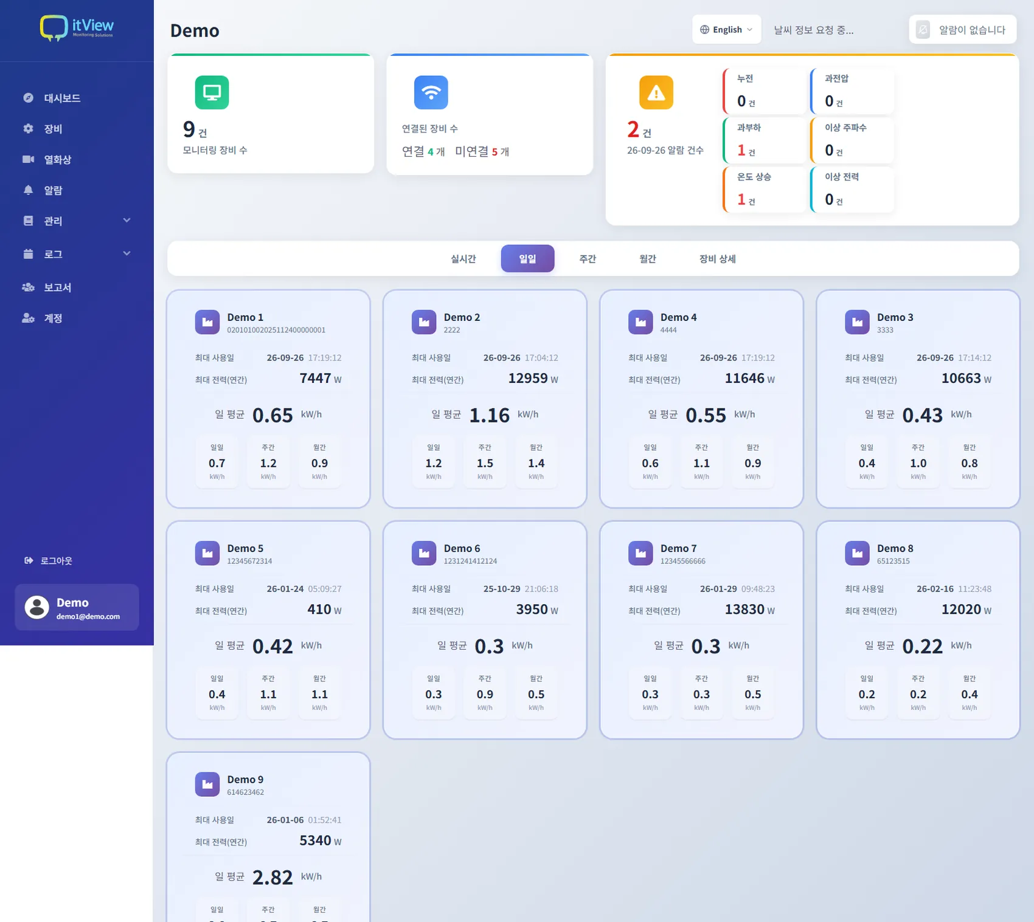Click the itView logo

[77, 28]
